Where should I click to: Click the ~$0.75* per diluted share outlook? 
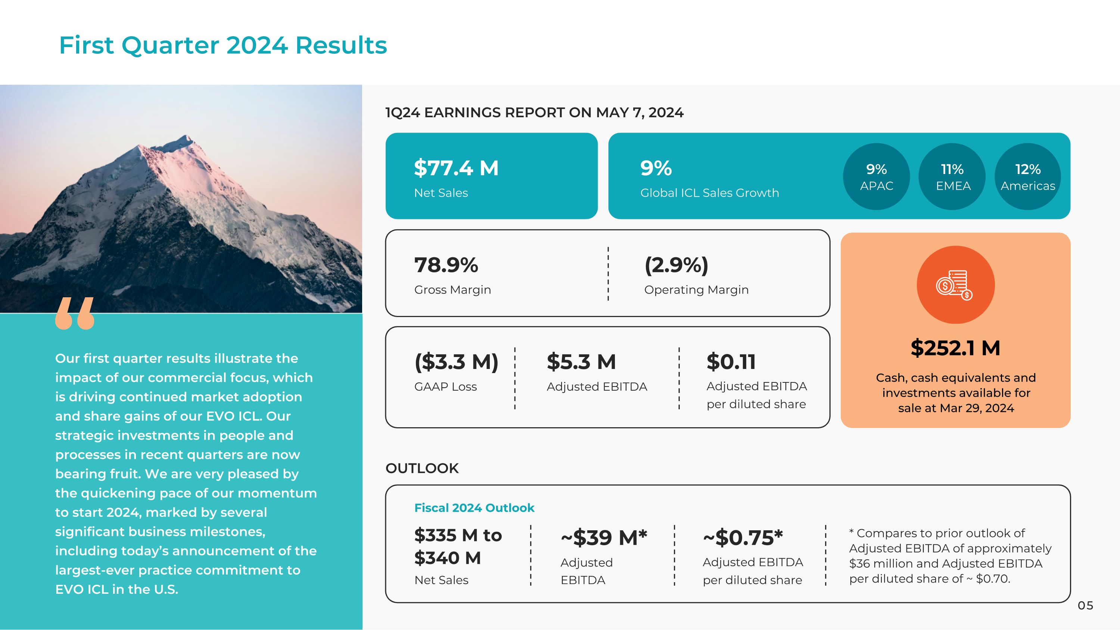[743, 538]
